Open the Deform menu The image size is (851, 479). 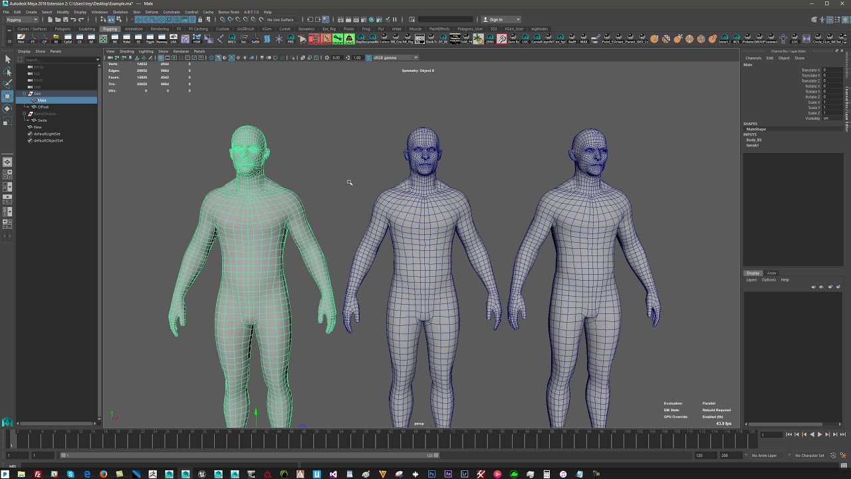tap(152, 12)
